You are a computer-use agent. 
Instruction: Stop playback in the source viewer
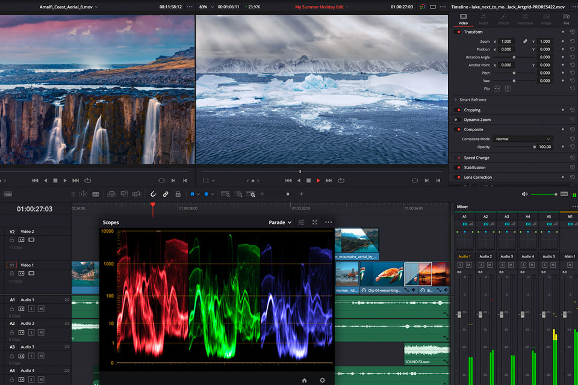[x=55, y=180]
